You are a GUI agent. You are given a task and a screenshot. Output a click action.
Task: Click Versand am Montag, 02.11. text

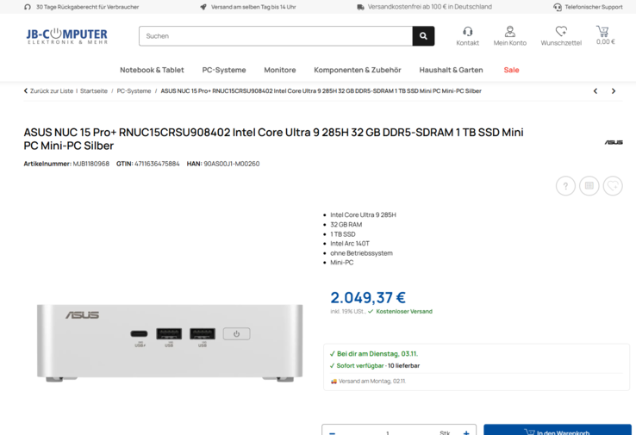tap(372, 381)
